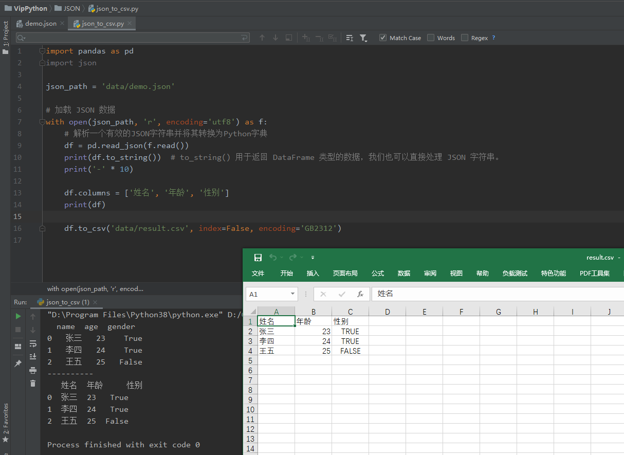Open the Filter search results dropdown
This screenshot has width=624, height=455.
(363, 38)
